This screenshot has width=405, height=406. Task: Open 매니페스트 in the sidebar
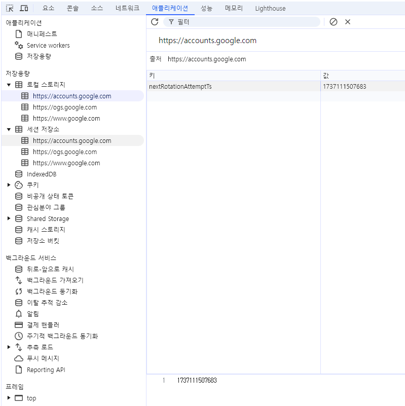(x=42, y=34)
